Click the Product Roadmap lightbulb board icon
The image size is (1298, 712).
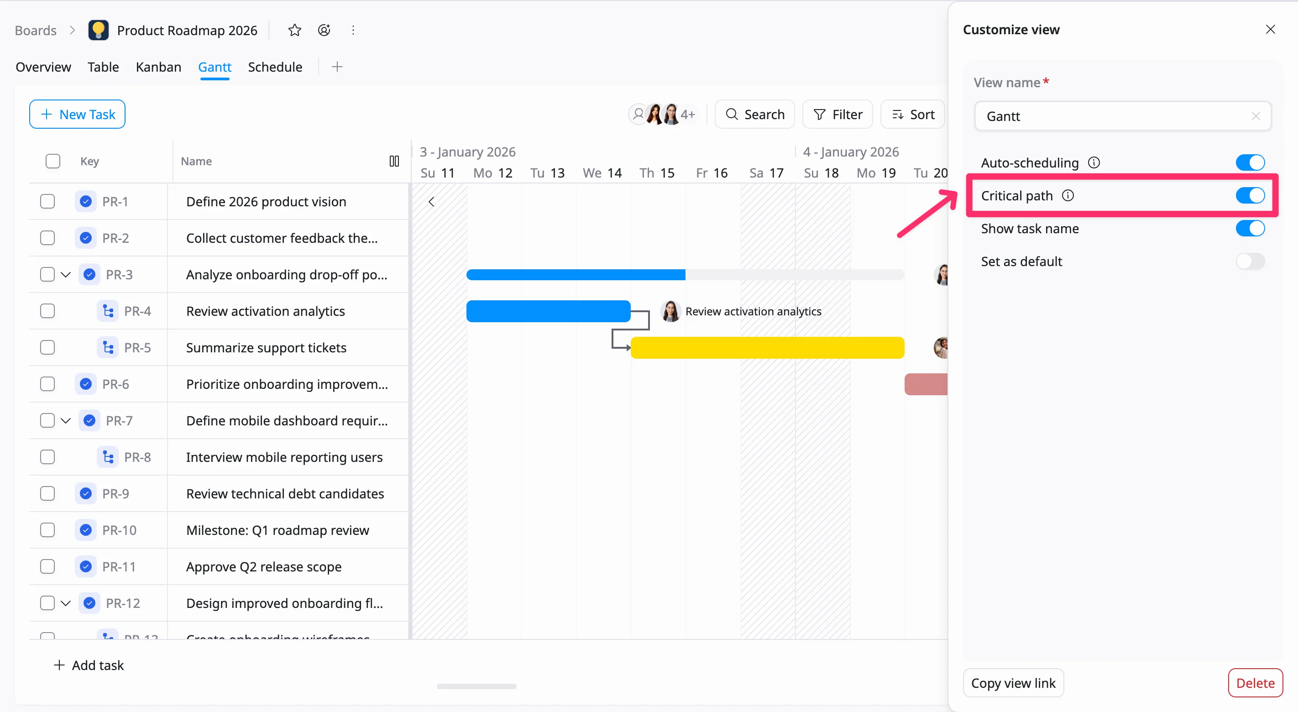pyautogui.click(x=98, y=30)
